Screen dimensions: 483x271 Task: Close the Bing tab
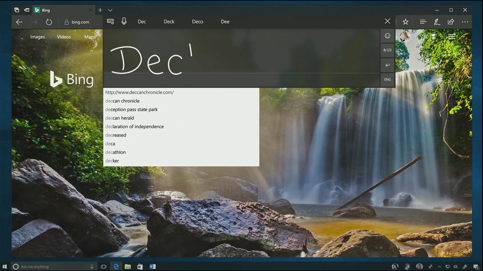tap(90, 10)
